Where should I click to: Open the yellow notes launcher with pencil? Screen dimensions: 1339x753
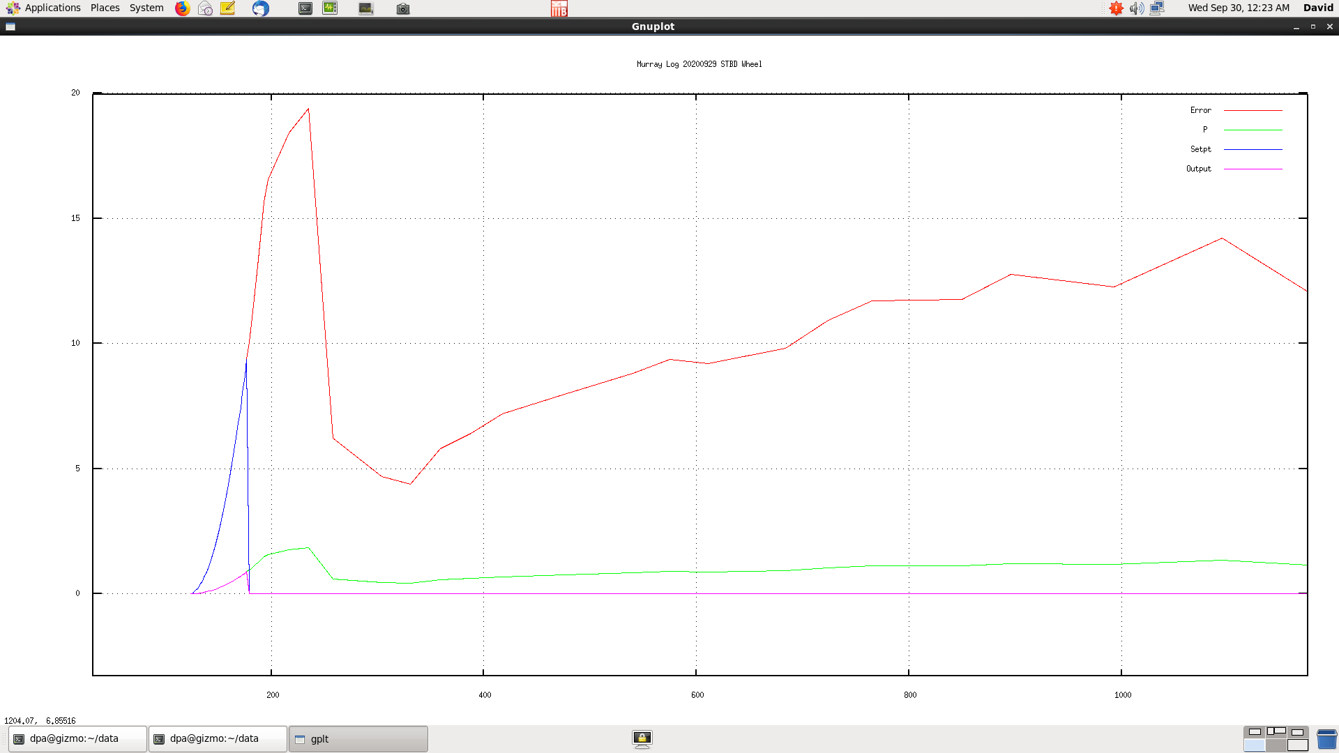click(227, 8)
